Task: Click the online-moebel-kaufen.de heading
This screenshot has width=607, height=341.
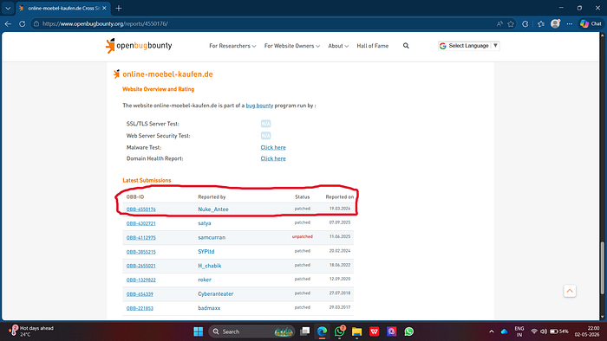Action: [x=167, y=74]
